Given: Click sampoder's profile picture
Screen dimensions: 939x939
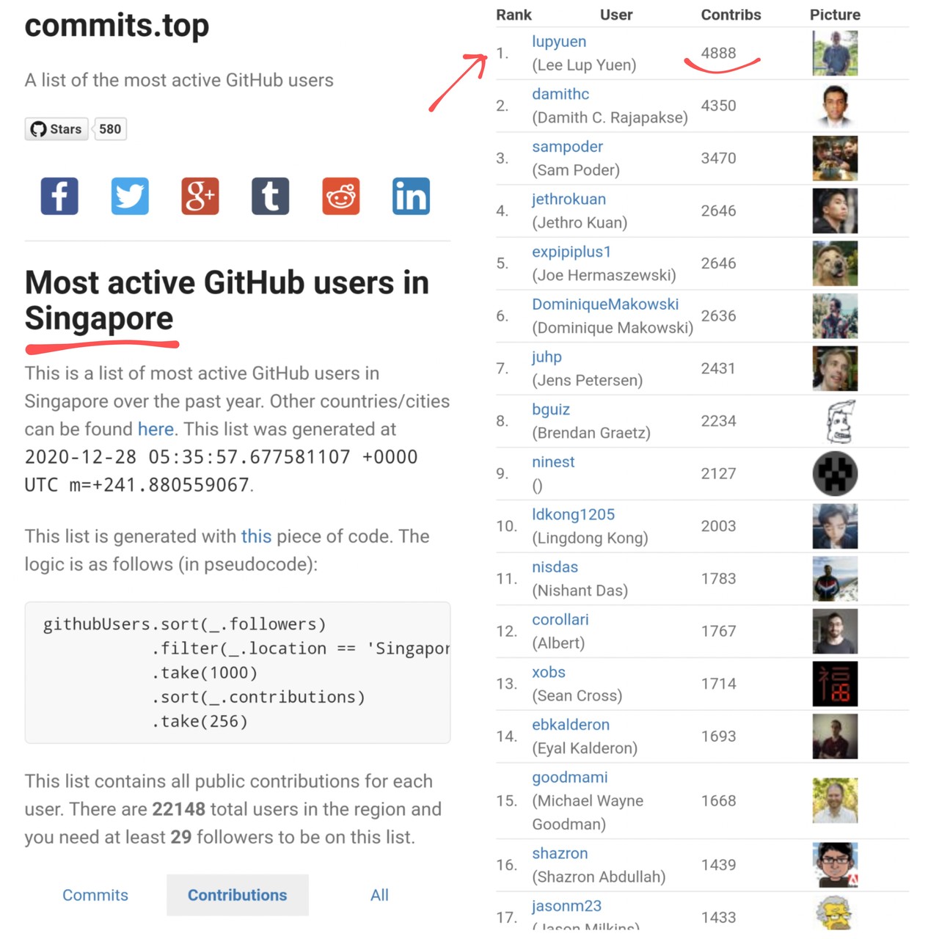Looking at the screenshot, I should (835, 158).
